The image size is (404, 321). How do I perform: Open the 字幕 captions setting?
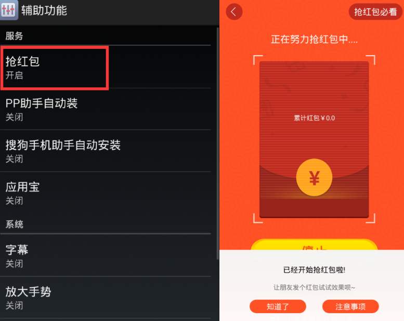click(106, 255)
